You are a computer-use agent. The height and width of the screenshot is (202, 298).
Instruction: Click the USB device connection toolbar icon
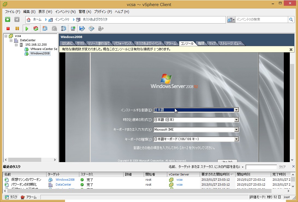click(x=101, y=28)
